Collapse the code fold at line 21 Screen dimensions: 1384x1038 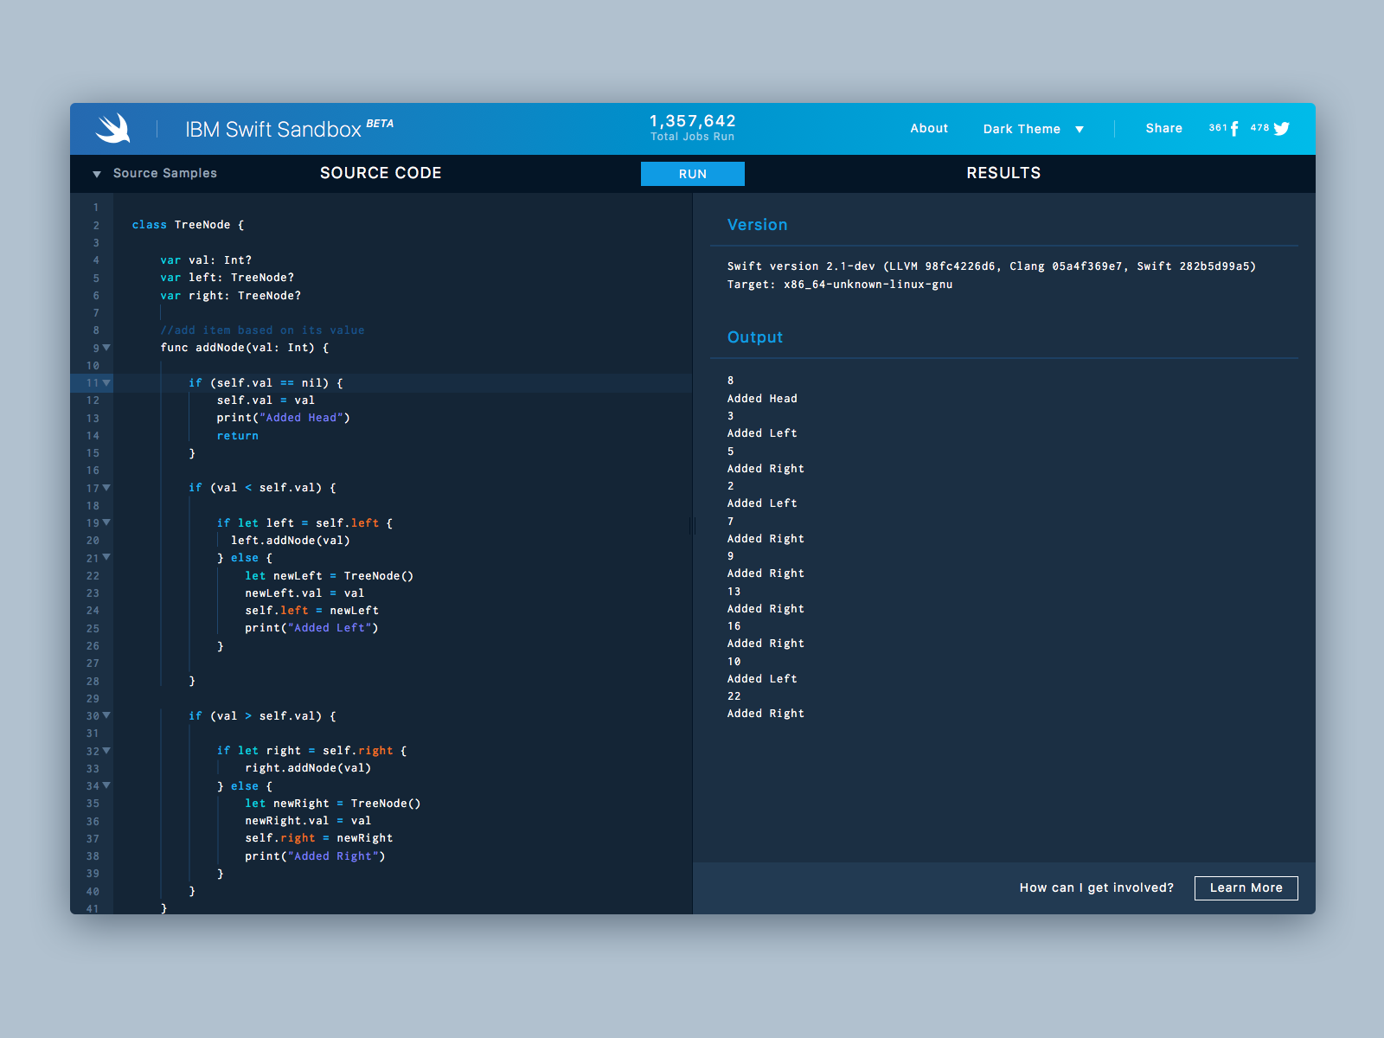pyautogui.click(x=106, y=558)
